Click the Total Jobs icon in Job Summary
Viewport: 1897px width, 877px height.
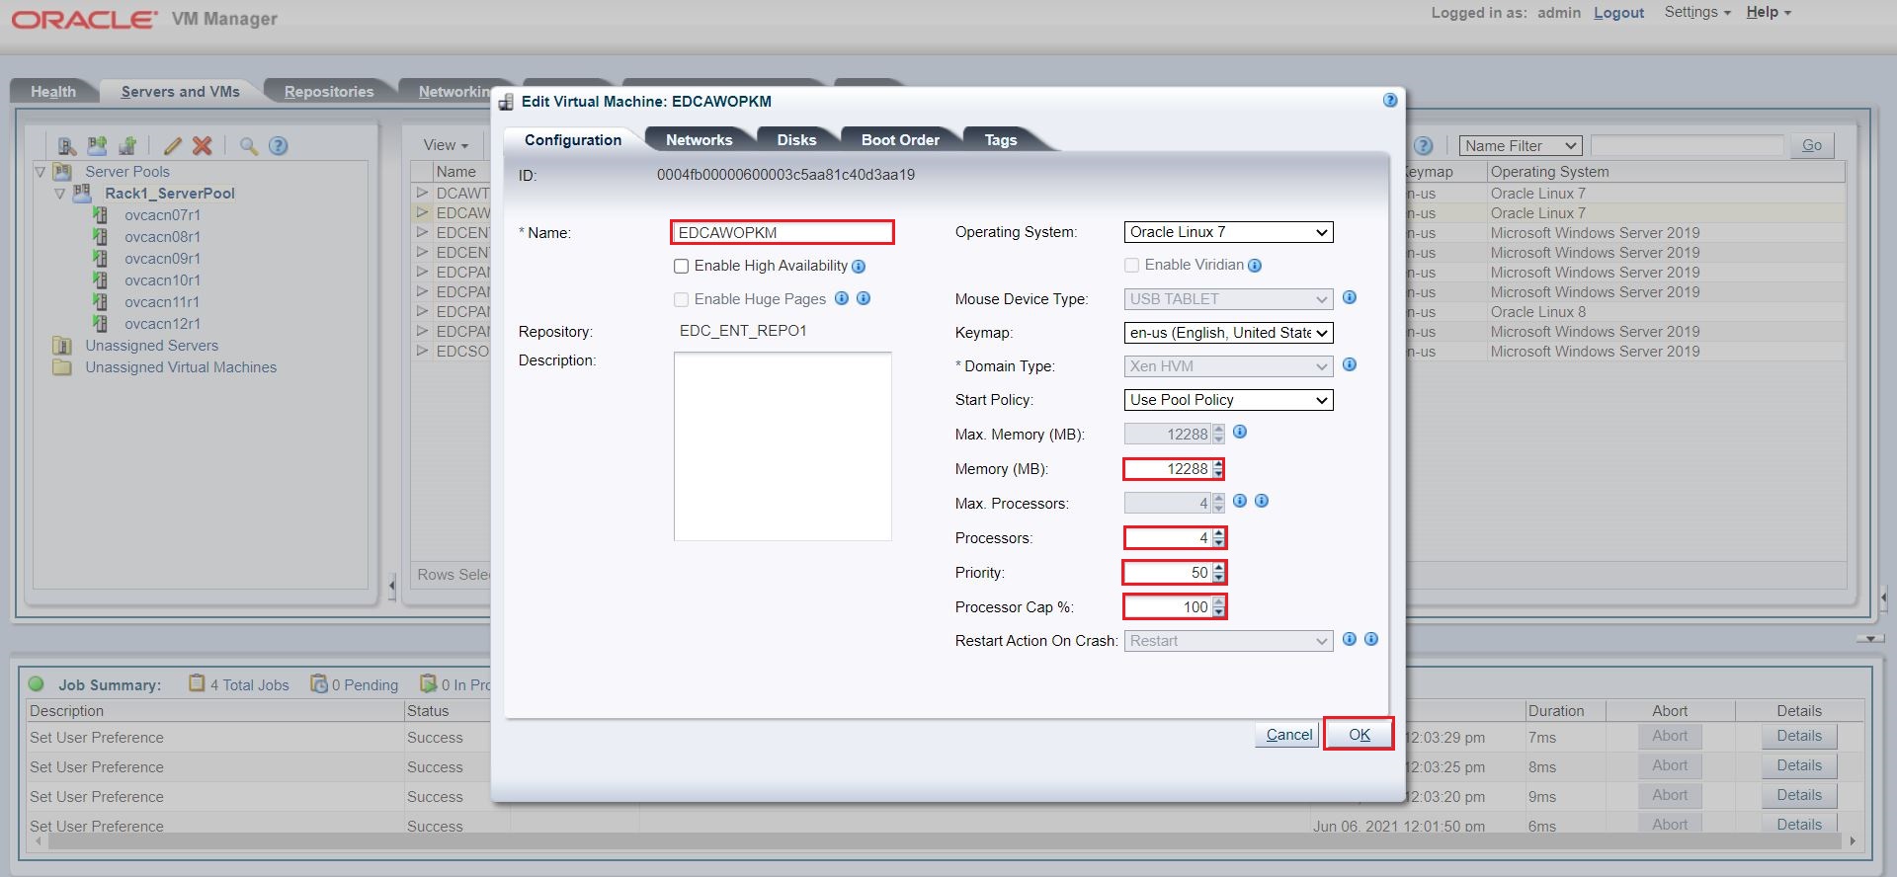tap(197, 683)
